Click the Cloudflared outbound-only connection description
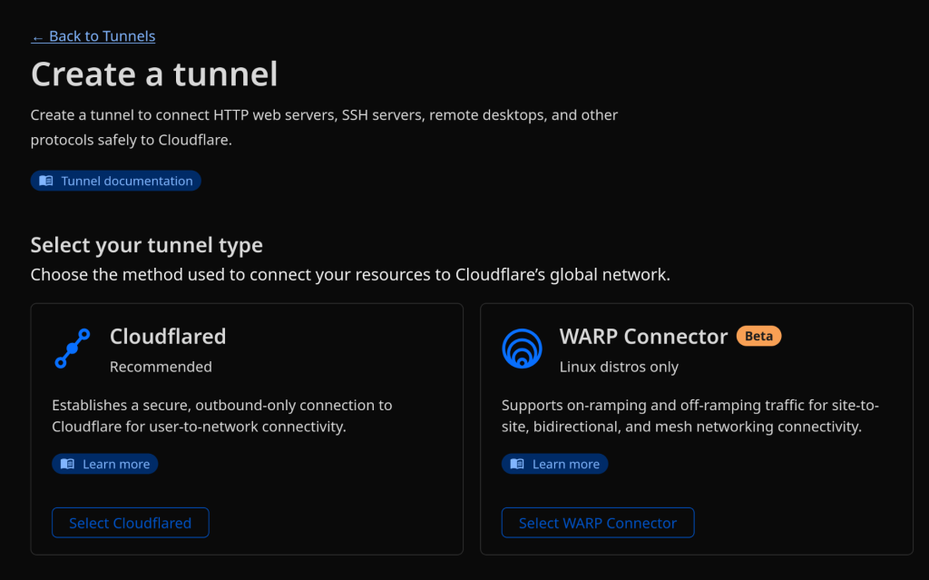 pos(222,416)
